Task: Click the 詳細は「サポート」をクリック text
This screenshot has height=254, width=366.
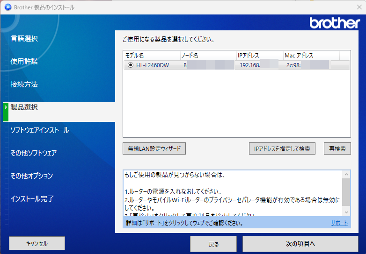Action: coord(184,223)
